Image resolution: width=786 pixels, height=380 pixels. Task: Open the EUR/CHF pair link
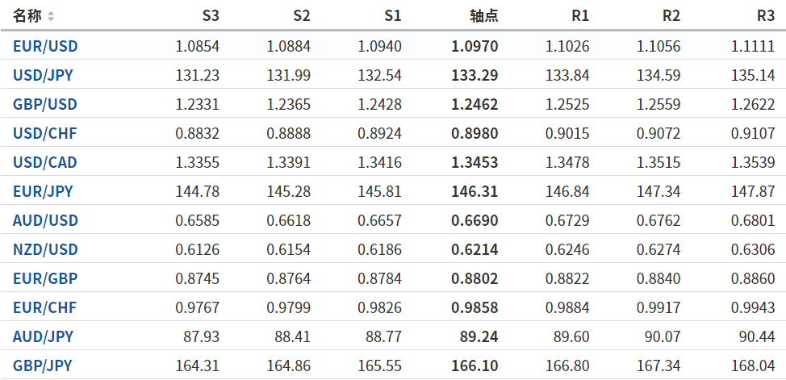45,308
